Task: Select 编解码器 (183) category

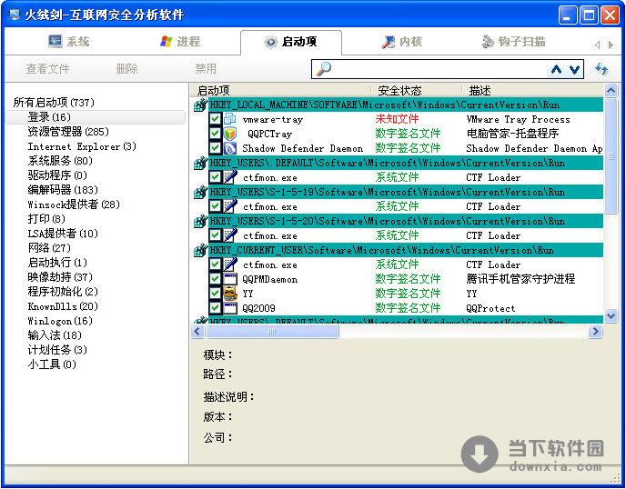Action: (x=63, y=190)
